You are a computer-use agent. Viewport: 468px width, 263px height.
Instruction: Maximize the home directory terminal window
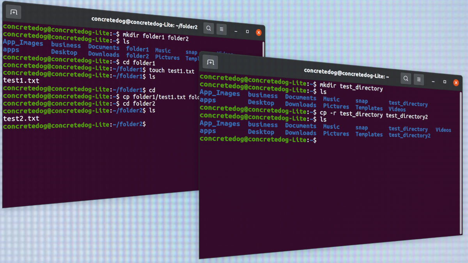[445, 82]
